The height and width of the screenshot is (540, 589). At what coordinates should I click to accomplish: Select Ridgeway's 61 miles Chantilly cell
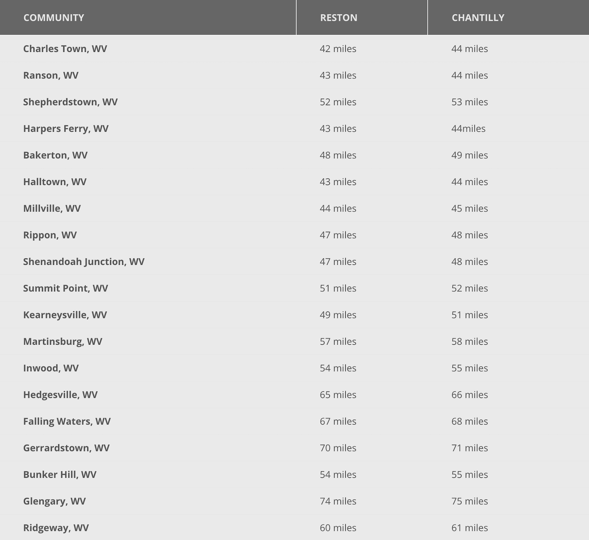tap(469, 528)
